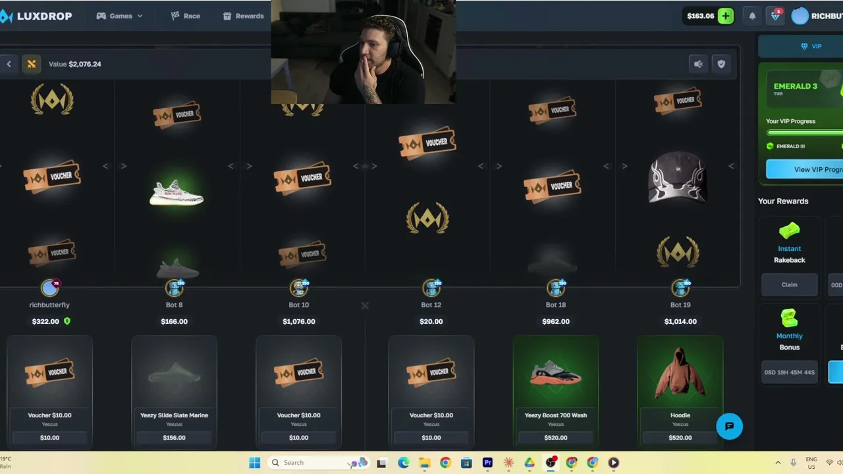Open the Windows Start menu
The width and height of the screenshot is (843, 474).
254,463
